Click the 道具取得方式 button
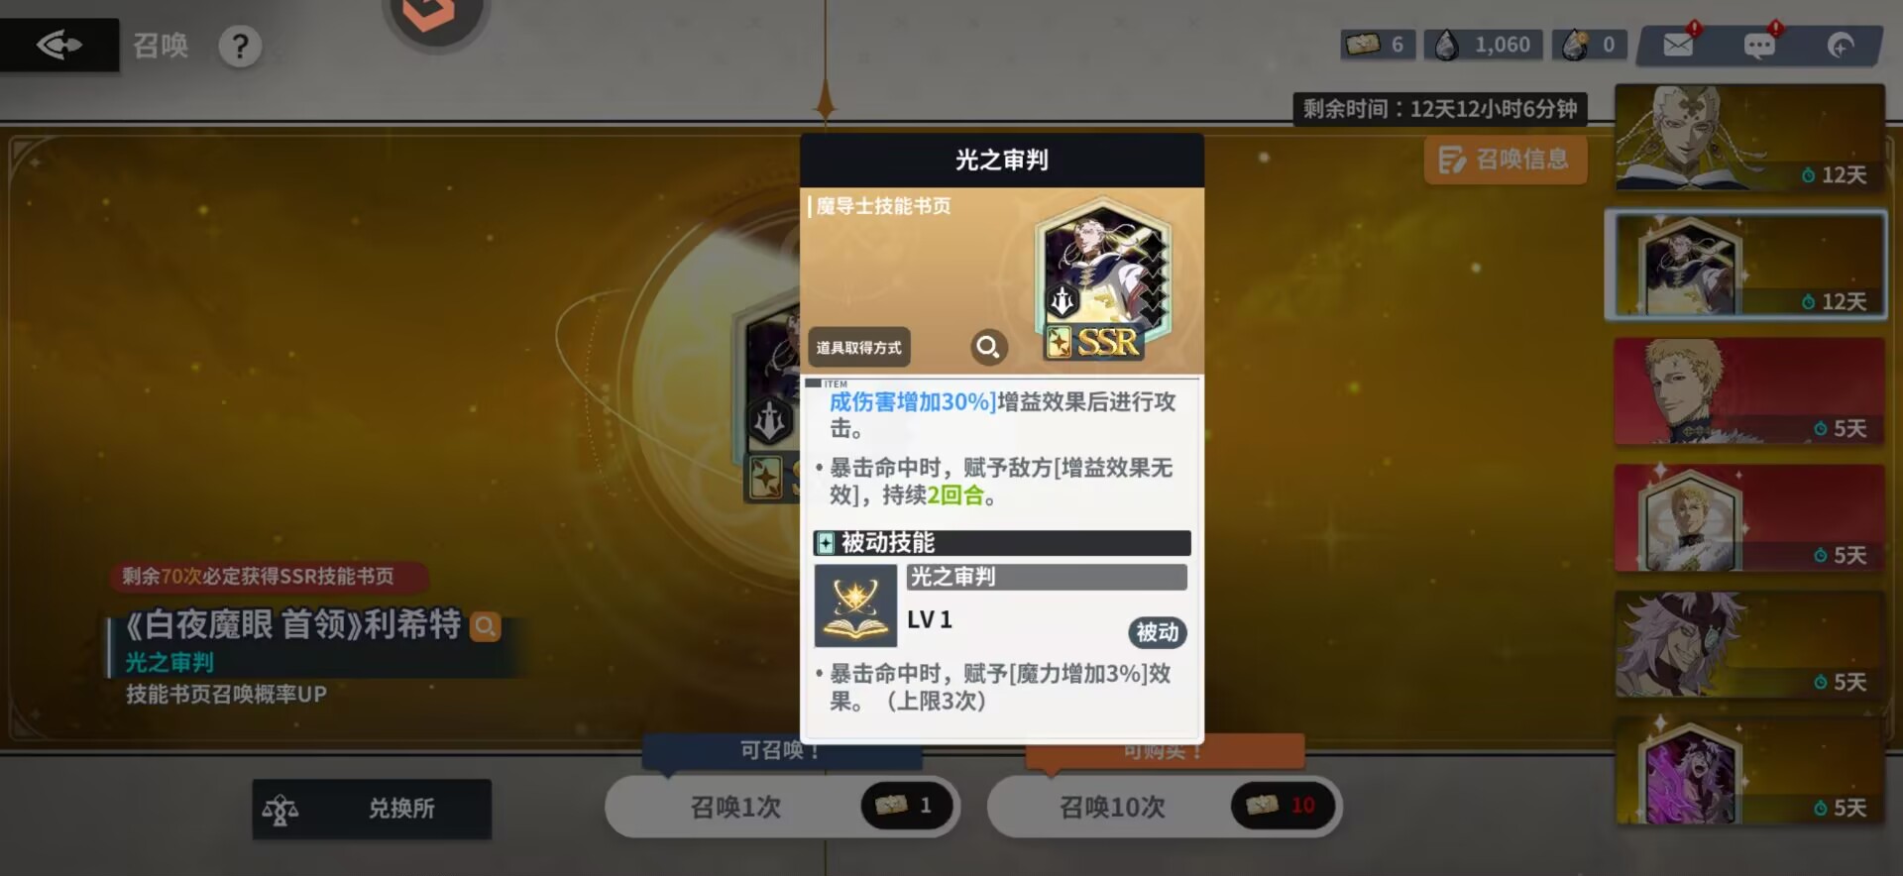The width and height of the screenshot is (1903, 876). [x=858, y=347]
